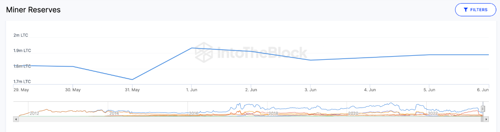Click the navigator right scroll arrow
Viewport: 500px width, 132px height.
(x=486, y=119)
